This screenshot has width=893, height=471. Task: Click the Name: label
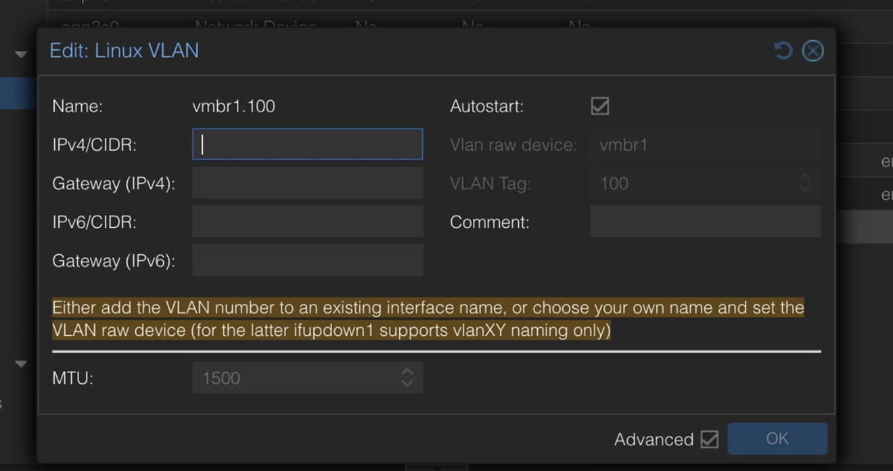click(x=77, y=106)
